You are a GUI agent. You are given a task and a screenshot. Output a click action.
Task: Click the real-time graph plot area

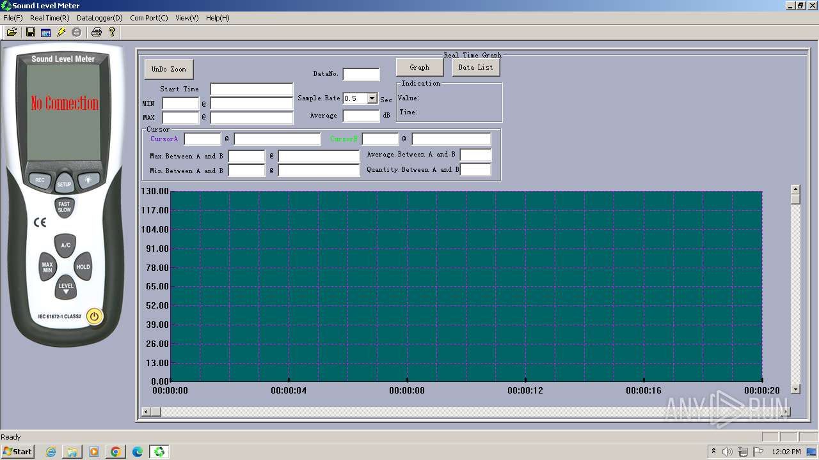tap(466, 286)
